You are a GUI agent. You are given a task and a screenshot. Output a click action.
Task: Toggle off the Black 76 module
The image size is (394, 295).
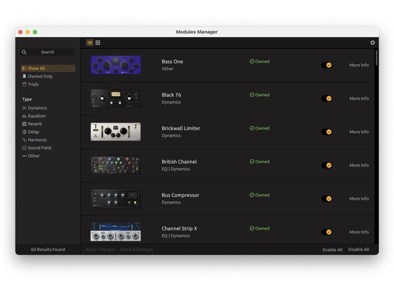click(x=327, y=99)
